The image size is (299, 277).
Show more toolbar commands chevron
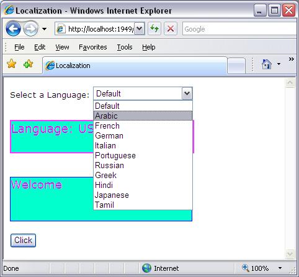(292, 59)
